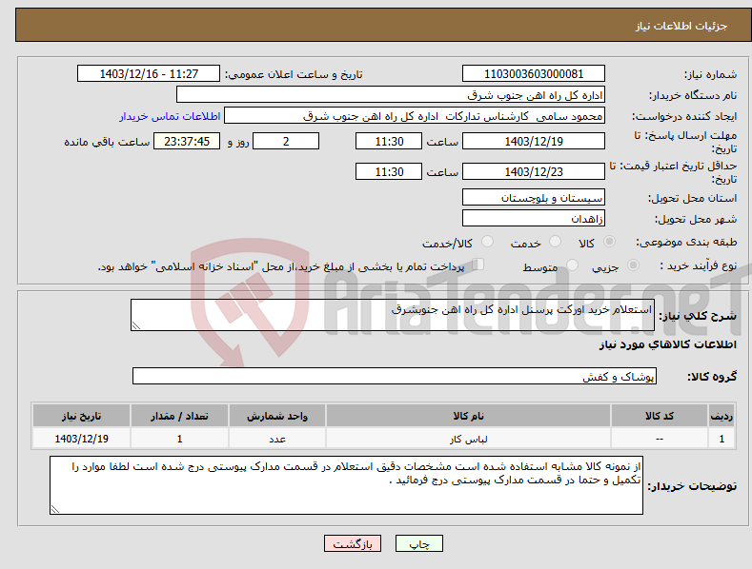Click the شرح کلی نیاز description textarea
Image resolution: width=752 pixels, height=569 pixels.
393,315
